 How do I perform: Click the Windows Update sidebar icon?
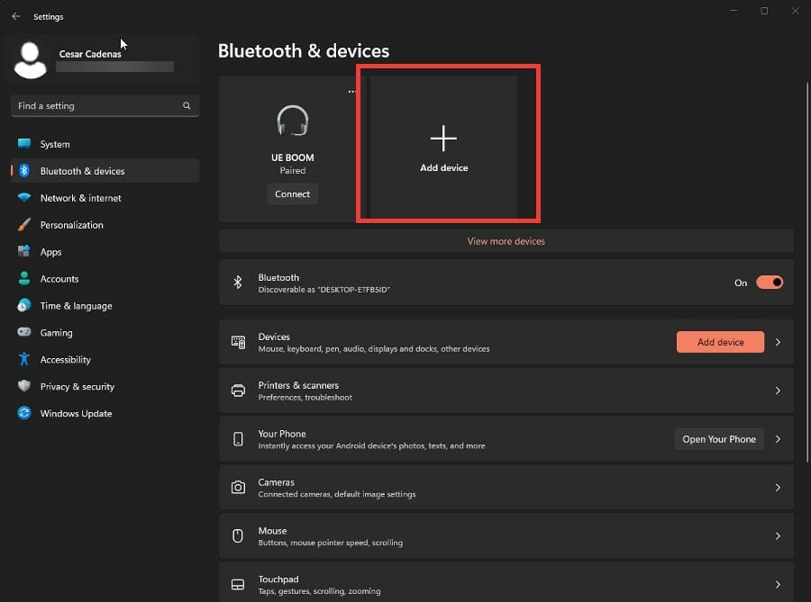pyautogui.click(x=24, y=414)
